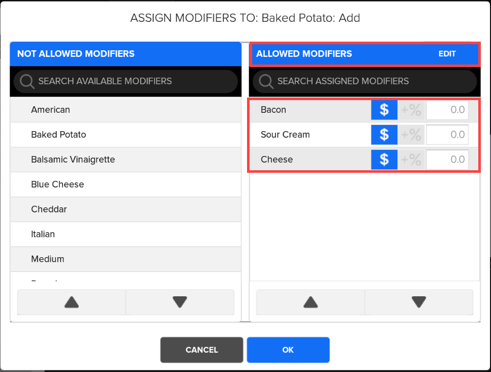491x372 pixels.
Task: Switch Cheese to percent pricing
Action: pos(411,160)
